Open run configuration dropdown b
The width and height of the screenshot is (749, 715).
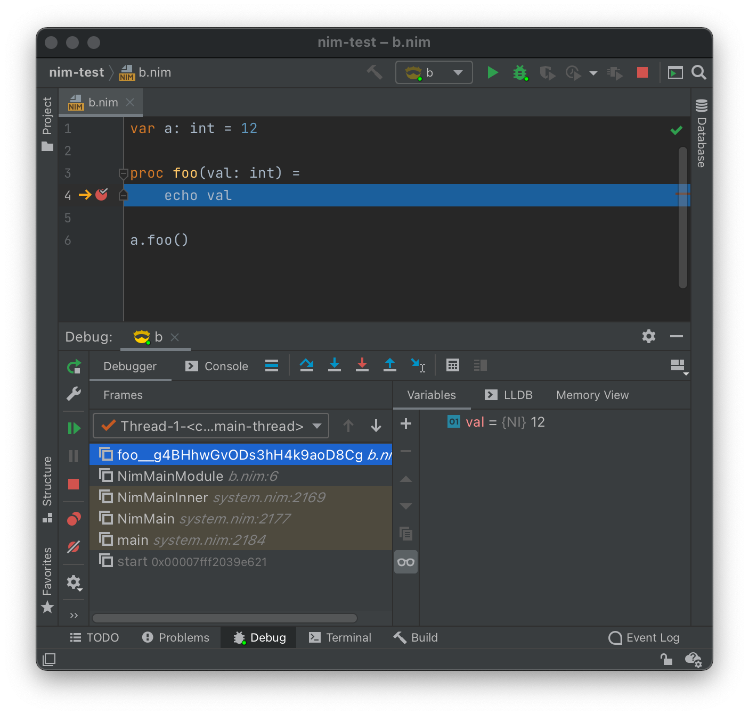point(434,72)
